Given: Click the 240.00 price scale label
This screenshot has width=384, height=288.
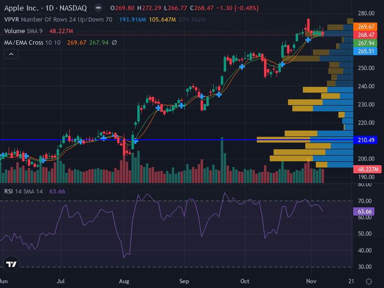Looking at the screenshot, I should (x=366, y=86).
